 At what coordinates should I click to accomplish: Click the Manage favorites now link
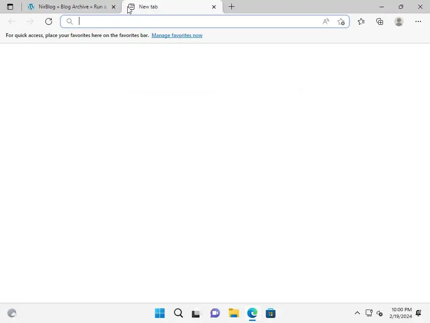point(177,35)
